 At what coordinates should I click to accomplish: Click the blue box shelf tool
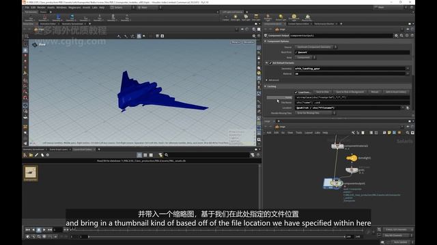[x=58, y=18]
